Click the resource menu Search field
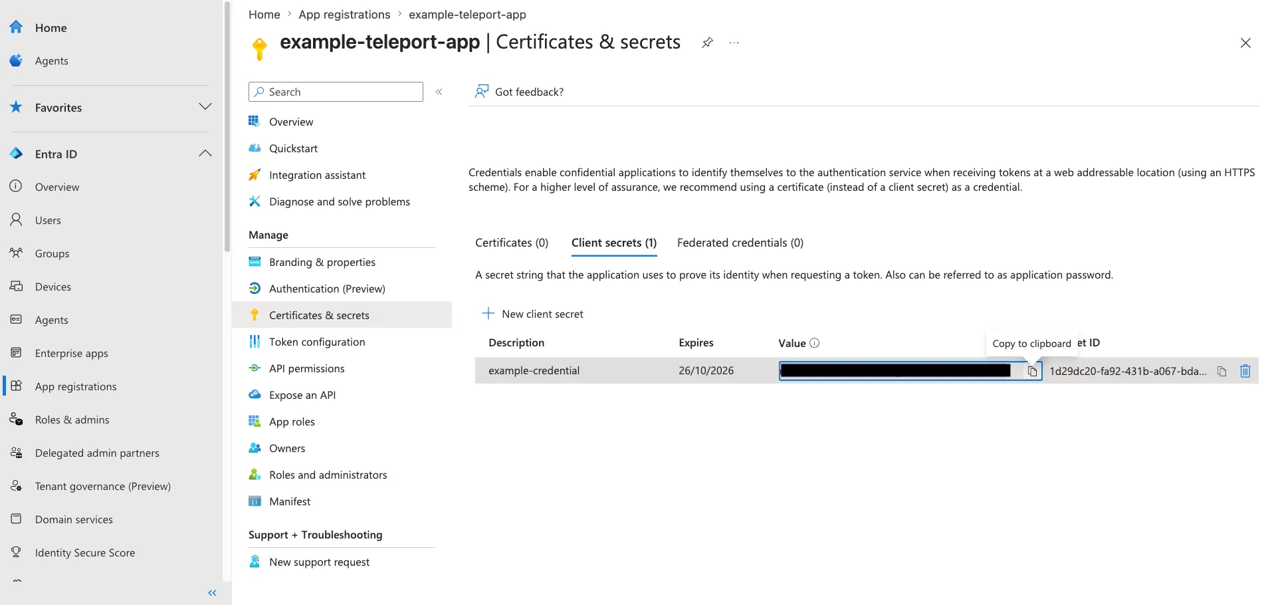This screenshot has height=605, width=1264. click(336, 92)
